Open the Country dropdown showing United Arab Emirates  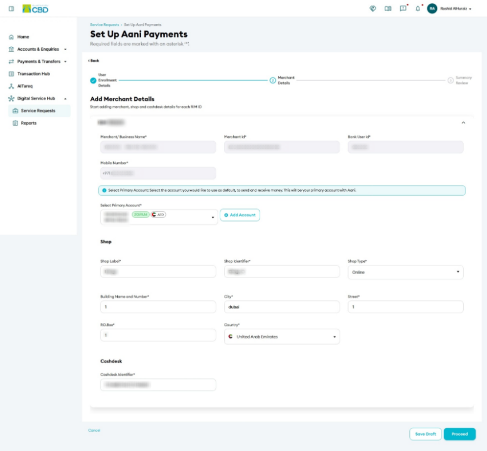pyautogui.click(x=281, y=337)
